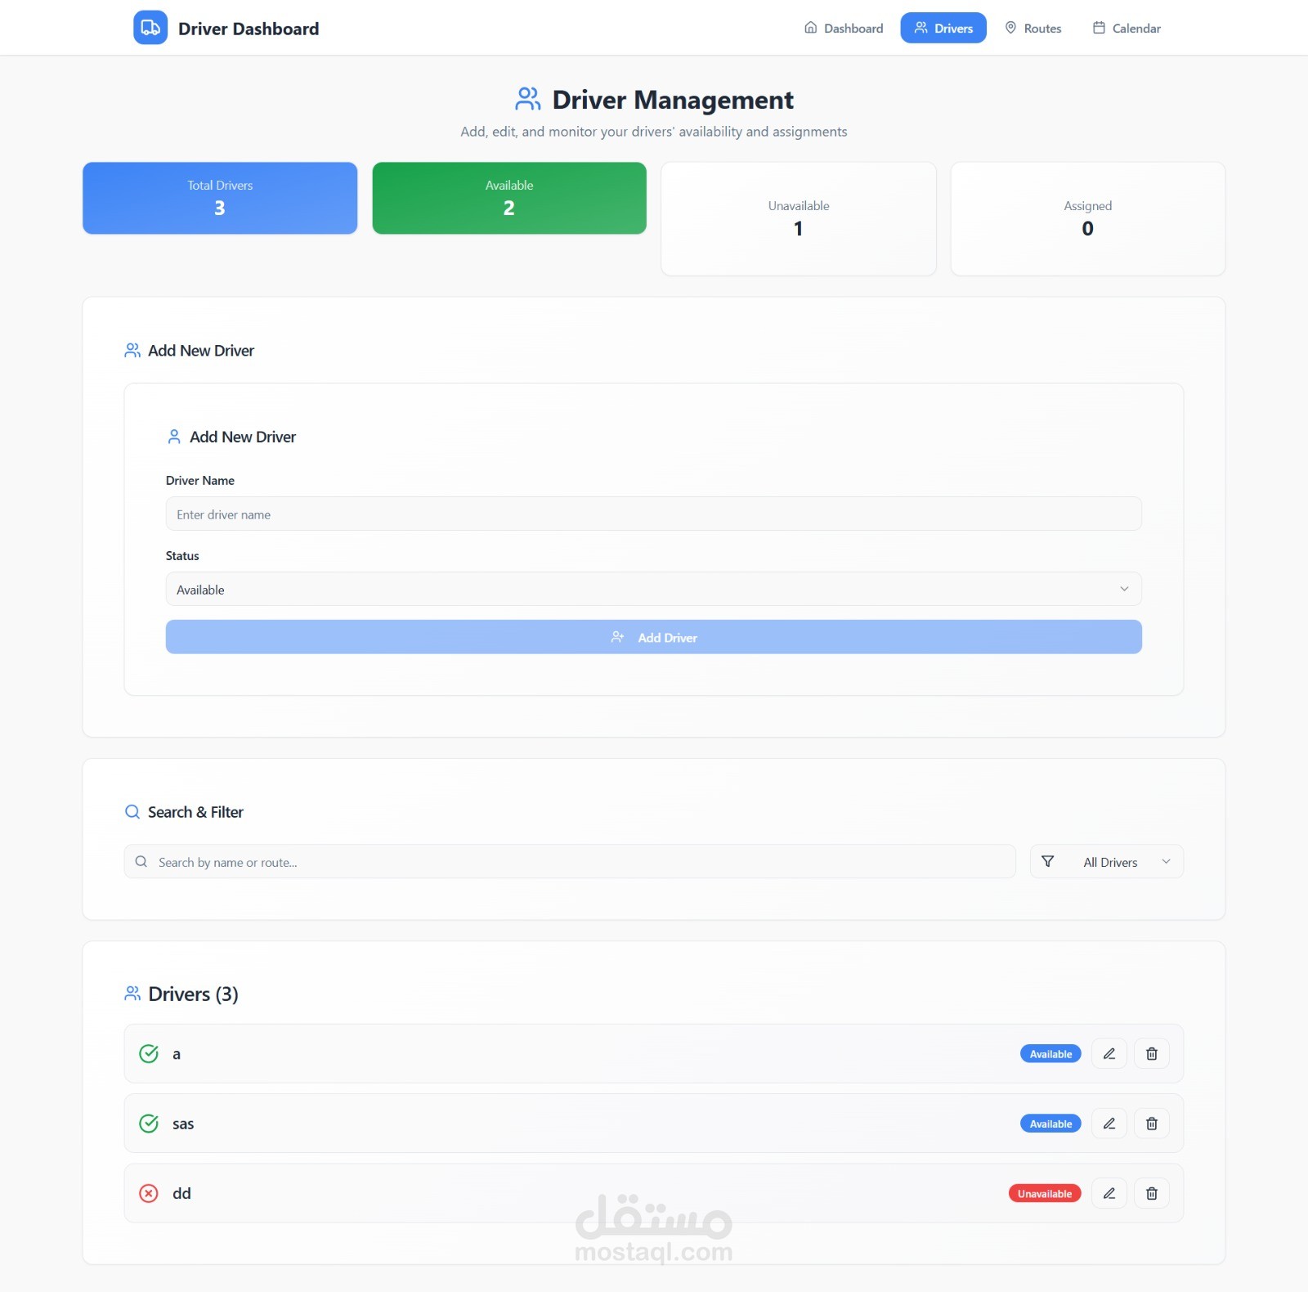Click magnifier icon in search field
This screenshot has width=1308, height=1292.
click(x=141, y=861)
